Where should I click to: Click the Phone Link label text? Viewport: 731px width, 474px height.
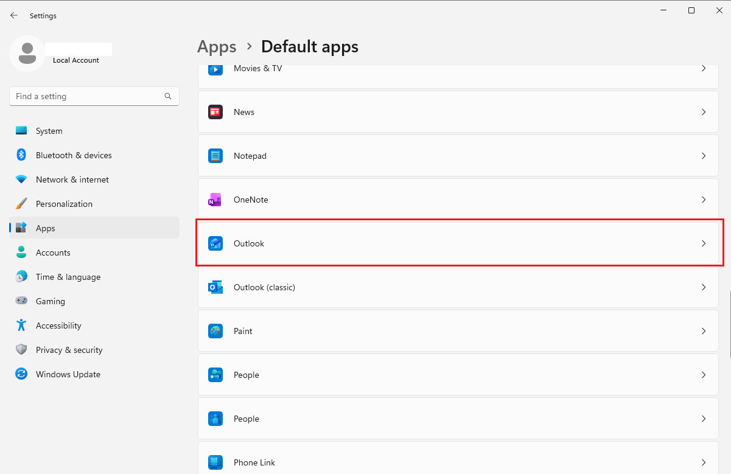254,462
